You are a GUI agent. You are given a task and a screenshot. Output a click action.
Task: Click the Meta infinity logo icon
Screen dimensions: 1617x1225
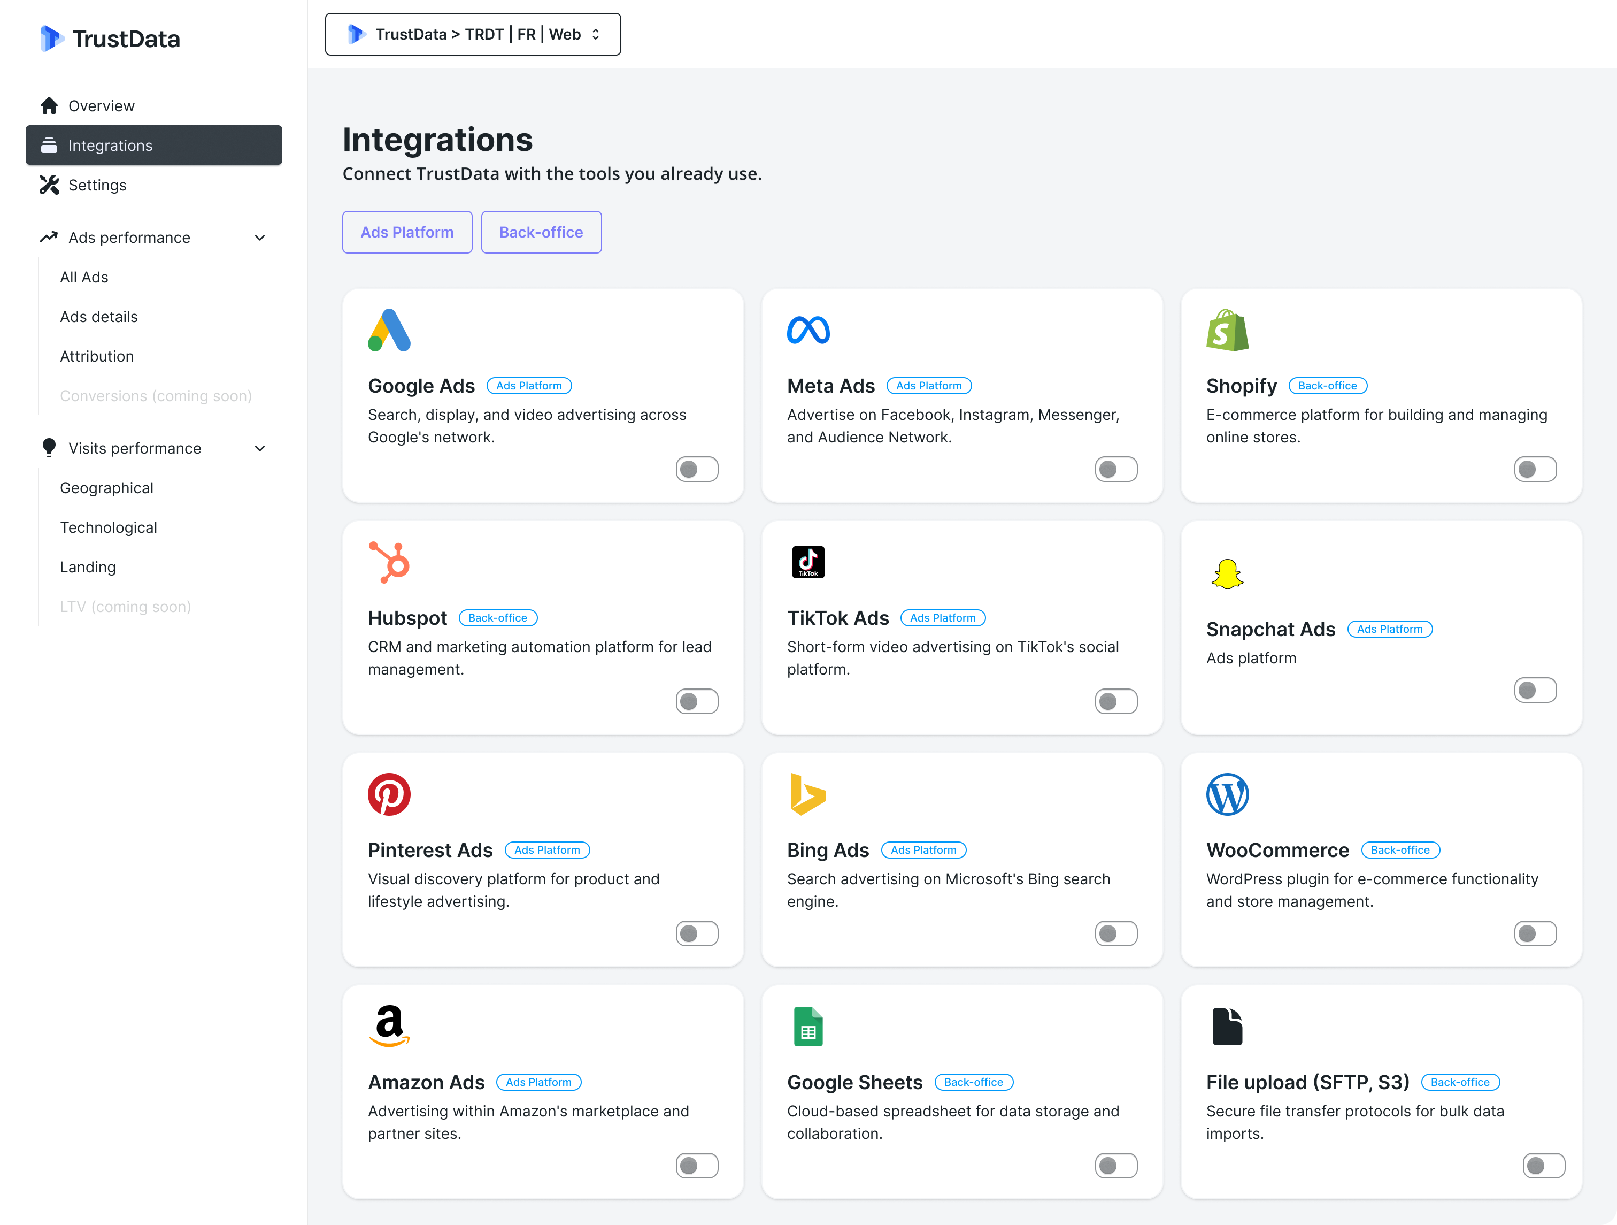(808, 331)
